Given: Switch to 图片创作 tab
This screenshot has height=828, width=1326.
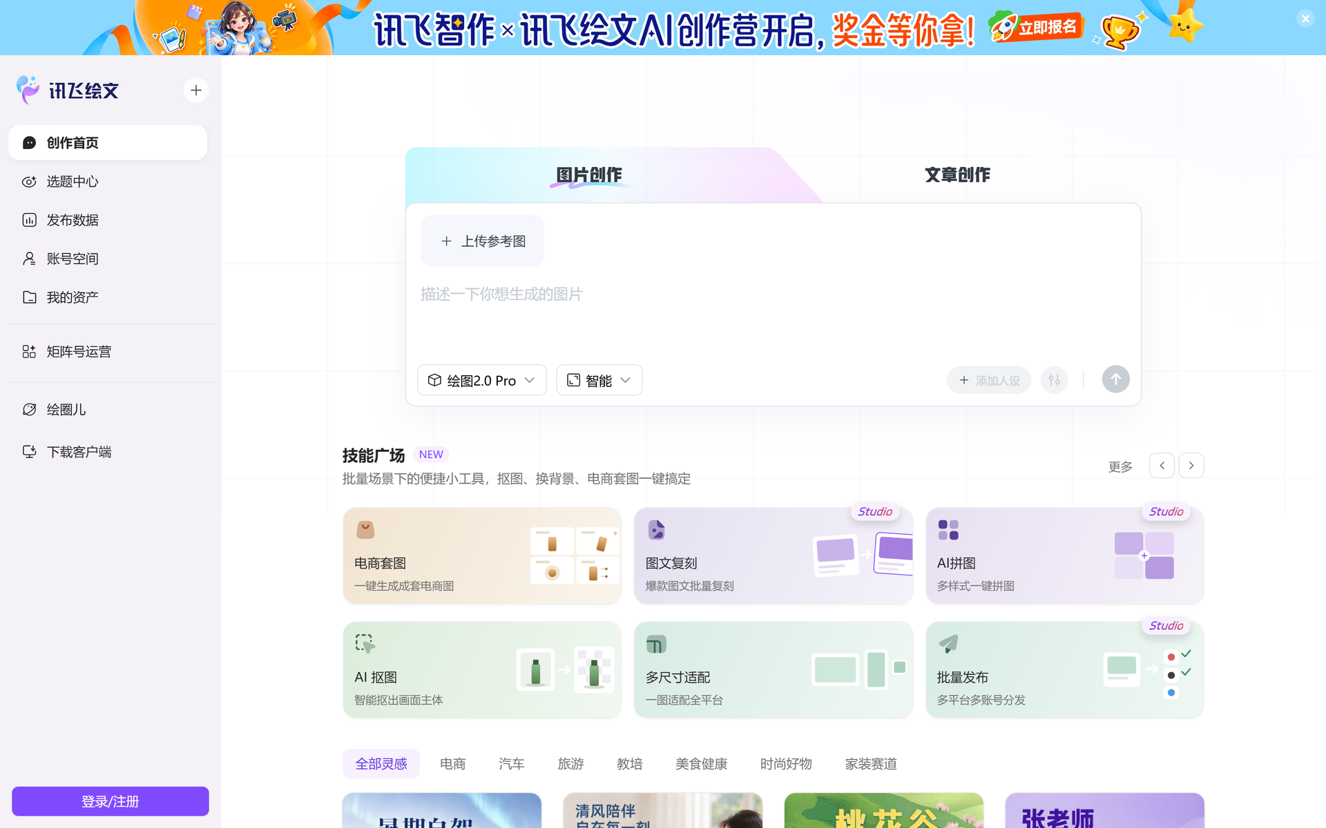Looking at the screenshot, I should click(x=589, y=175).
